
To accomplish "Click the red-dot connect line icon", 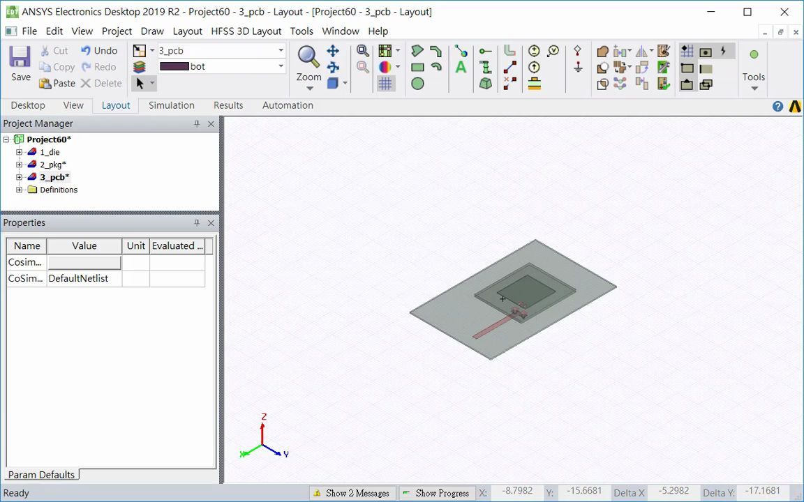I will pos(509,67).
